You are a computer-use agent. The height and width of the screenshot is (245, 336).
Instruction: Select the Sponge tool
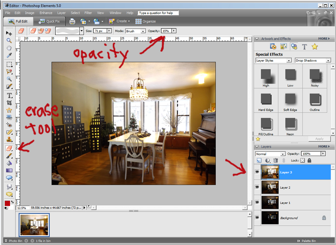pyautogui.click(x=9, y=194)
